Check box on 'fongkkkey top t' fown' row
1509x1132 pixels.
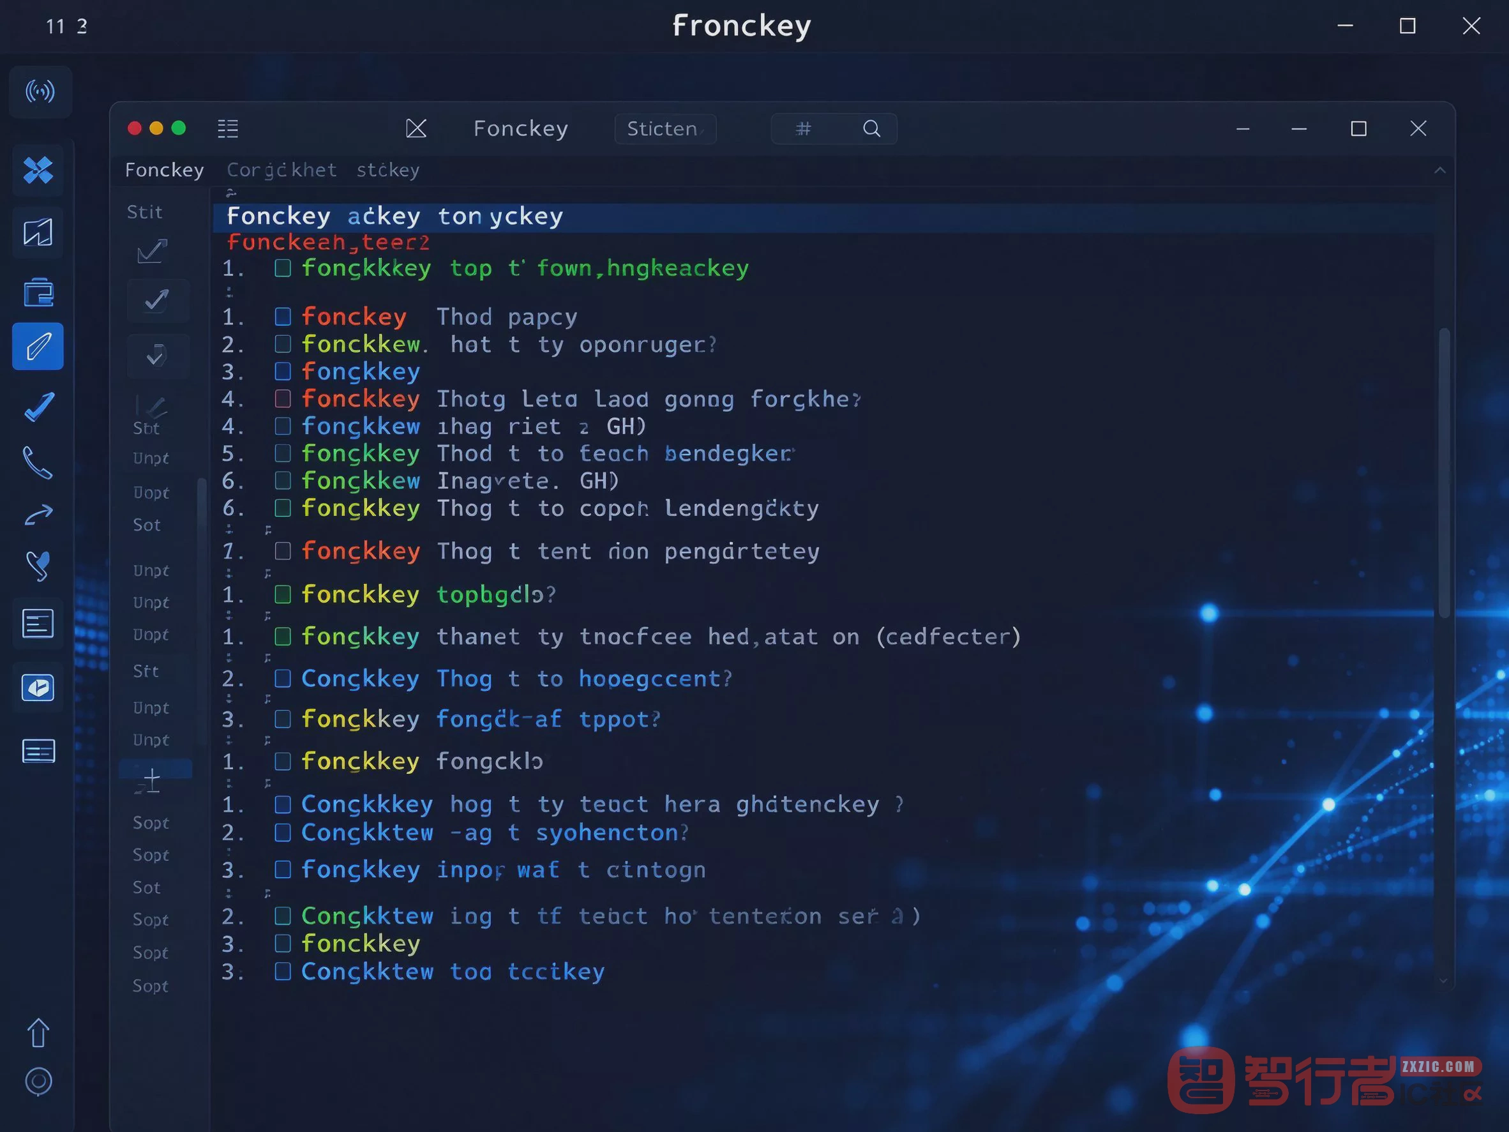tap(282, 268)
